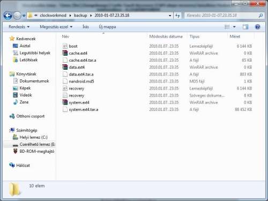The image size is (268, 201).
Task: Select the data.ext4 WinRAR archive
Action: pos(77,68)
